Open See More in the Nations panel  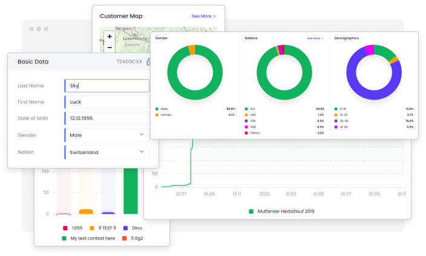pos(315,38)
